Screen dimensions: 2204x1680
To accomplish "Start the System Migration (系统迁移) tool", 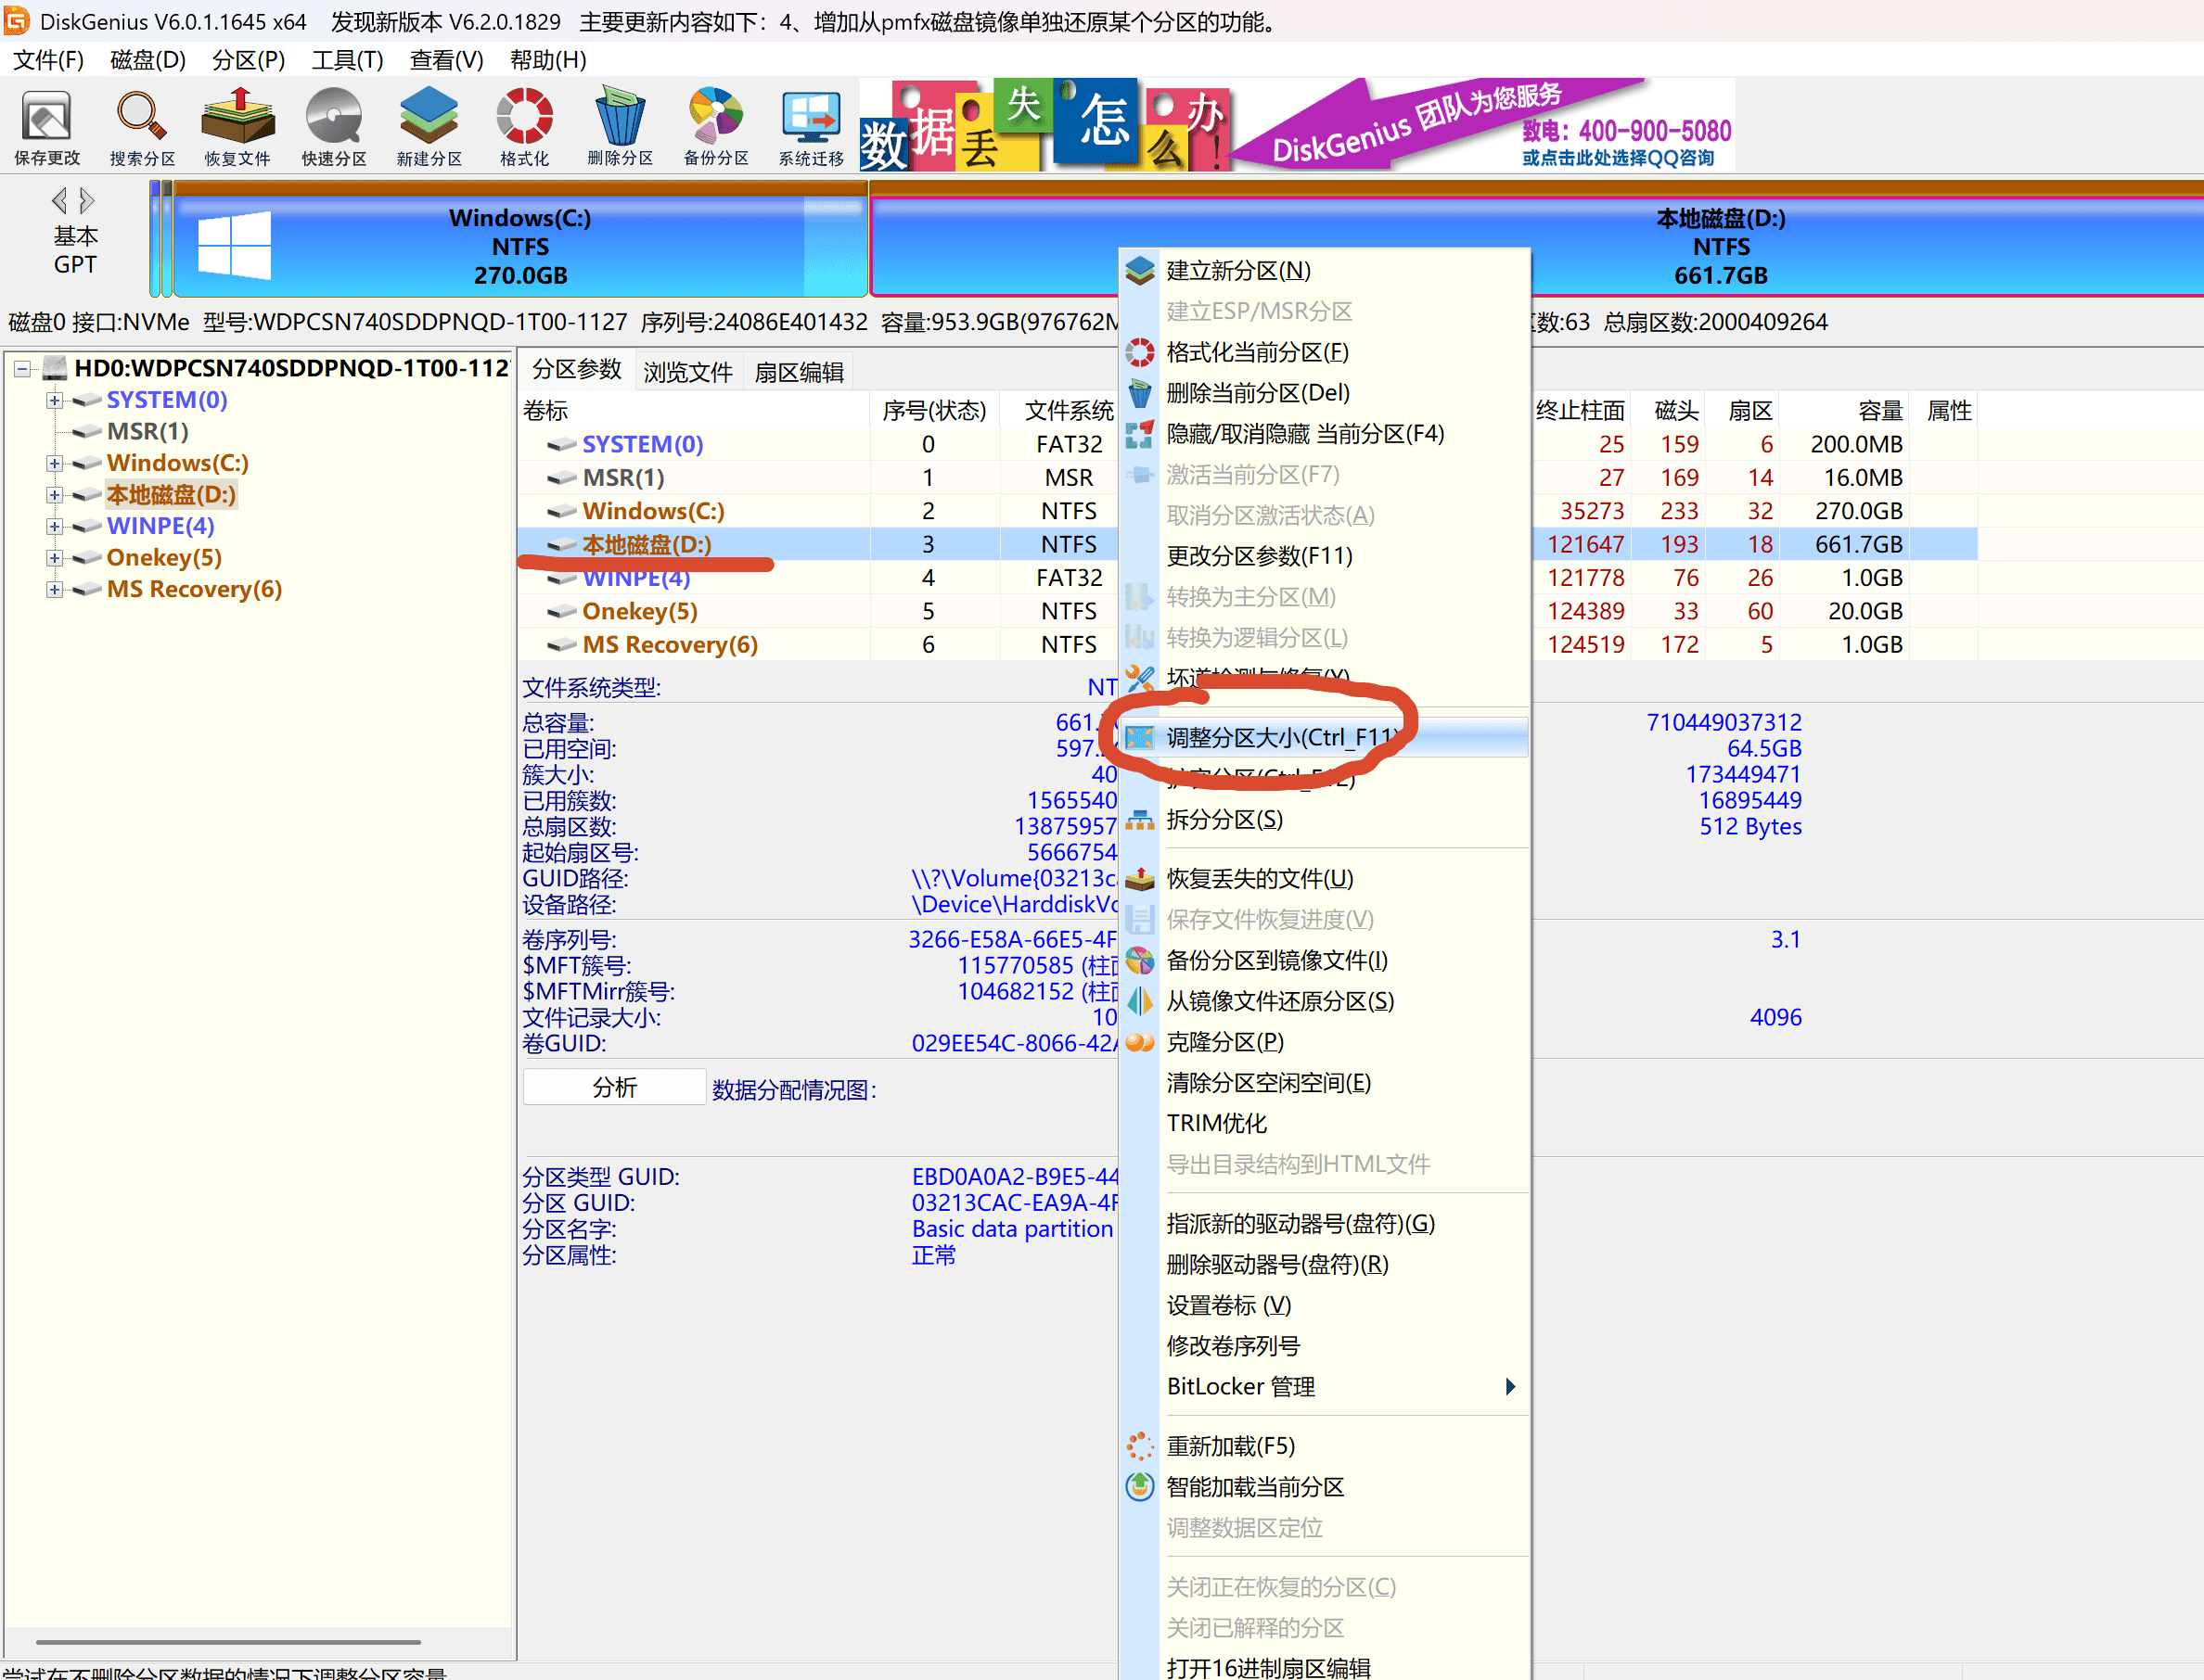I will 812,128.
